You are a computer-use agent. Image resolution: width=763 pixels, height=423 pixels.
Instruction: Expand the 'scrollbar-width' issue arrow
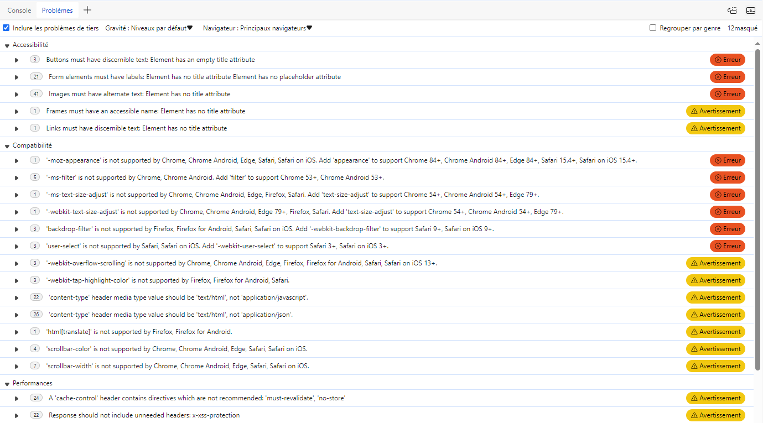(x=17, y=366)
